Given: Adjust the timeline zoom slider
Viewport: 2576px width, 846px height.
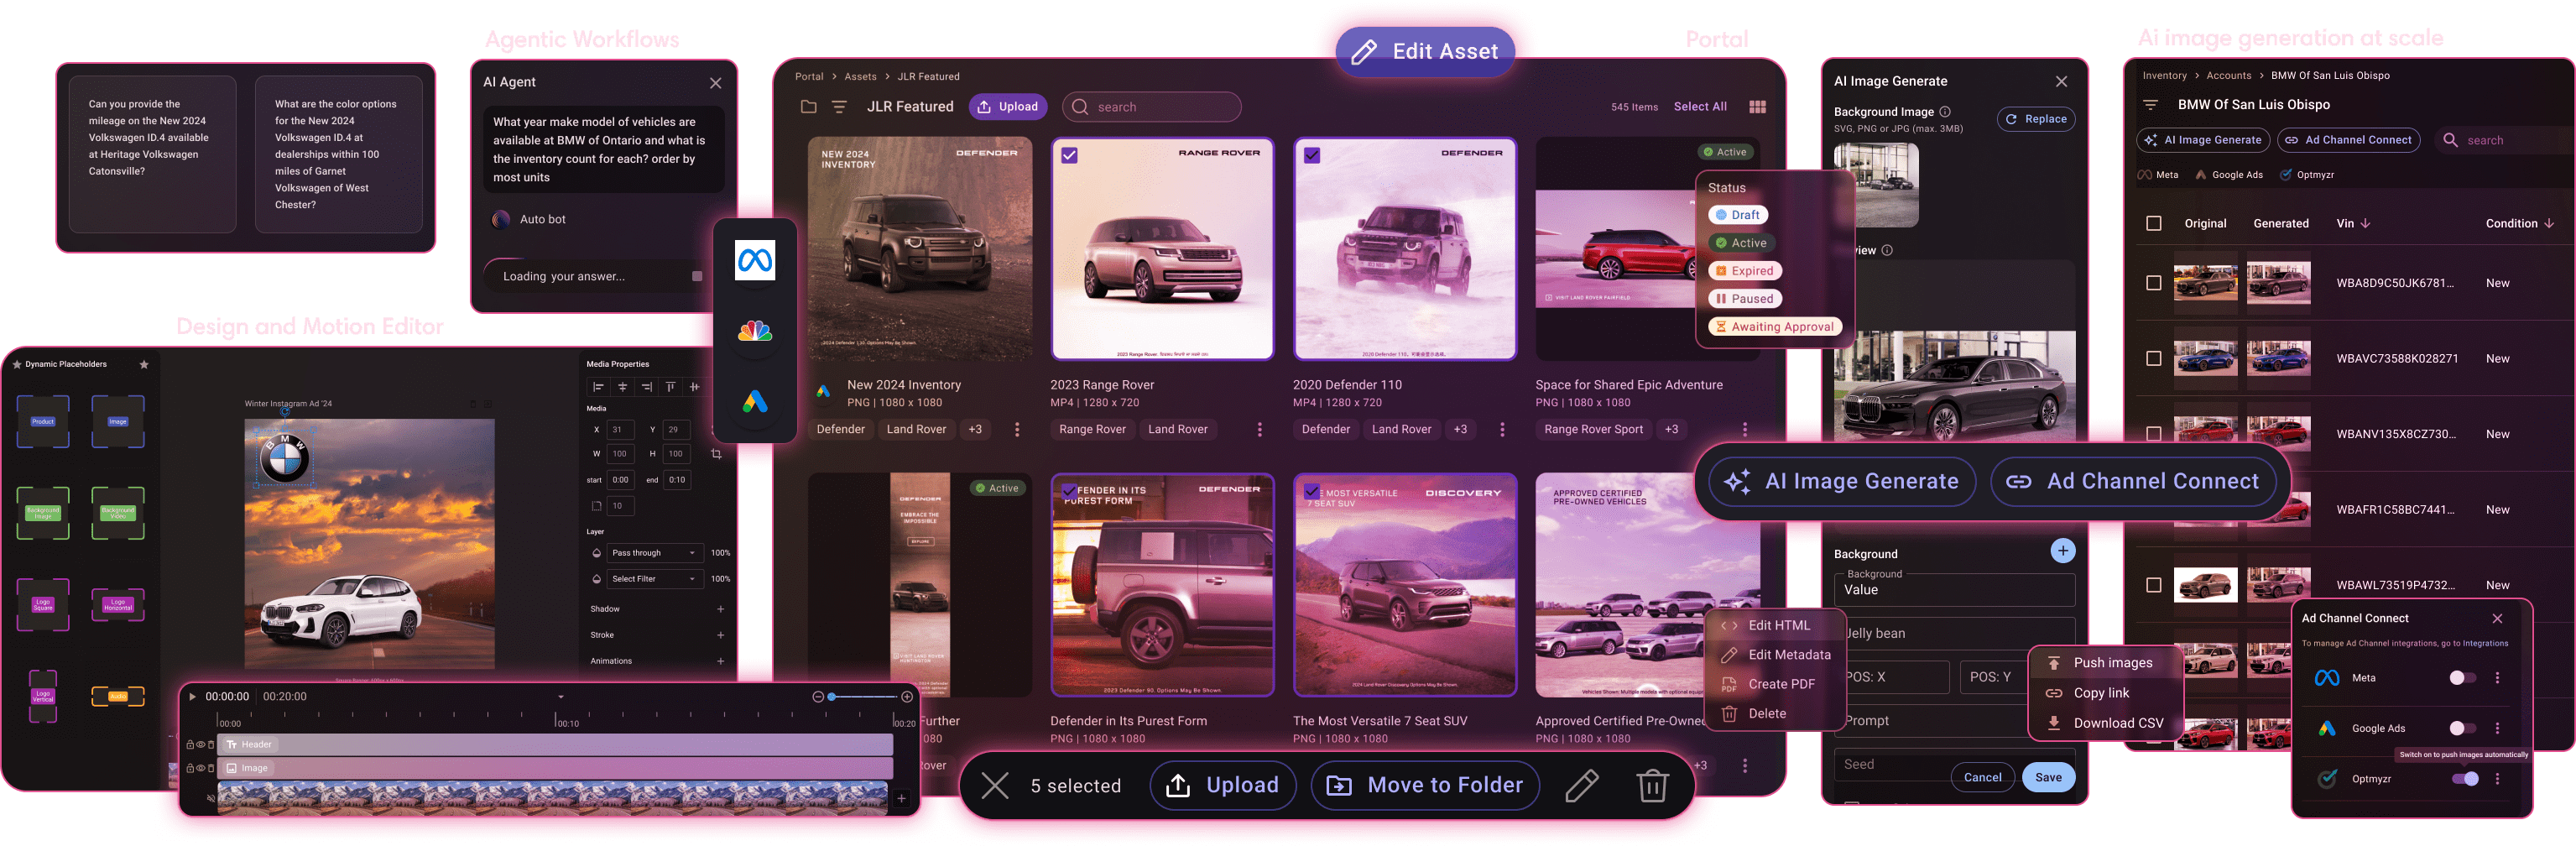Looking at the screenshot, I should click(863, 697).
